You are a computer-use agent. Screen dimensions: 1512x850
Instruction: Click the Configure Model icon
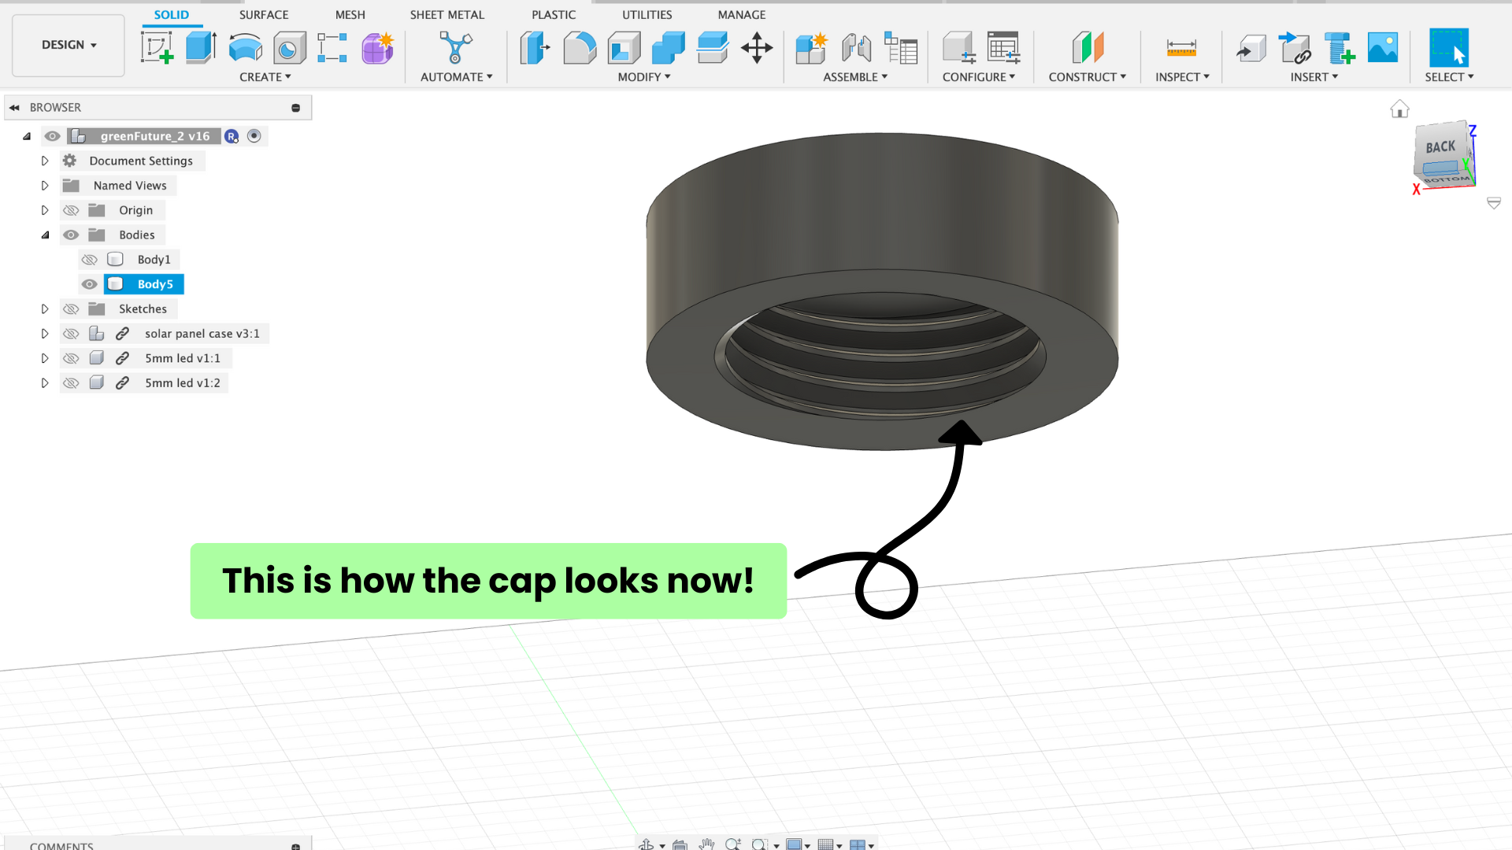pos(959,48)
